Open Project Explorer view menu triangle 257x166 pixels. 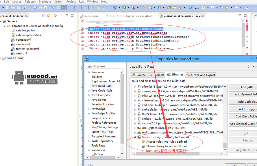[62, 15]
